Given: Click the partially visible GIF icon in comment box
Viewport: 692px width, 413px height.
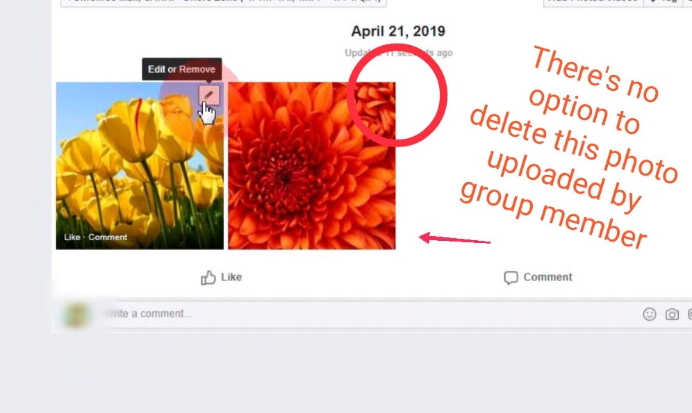Looking at the screenshot, I should [x=689, y=314].
